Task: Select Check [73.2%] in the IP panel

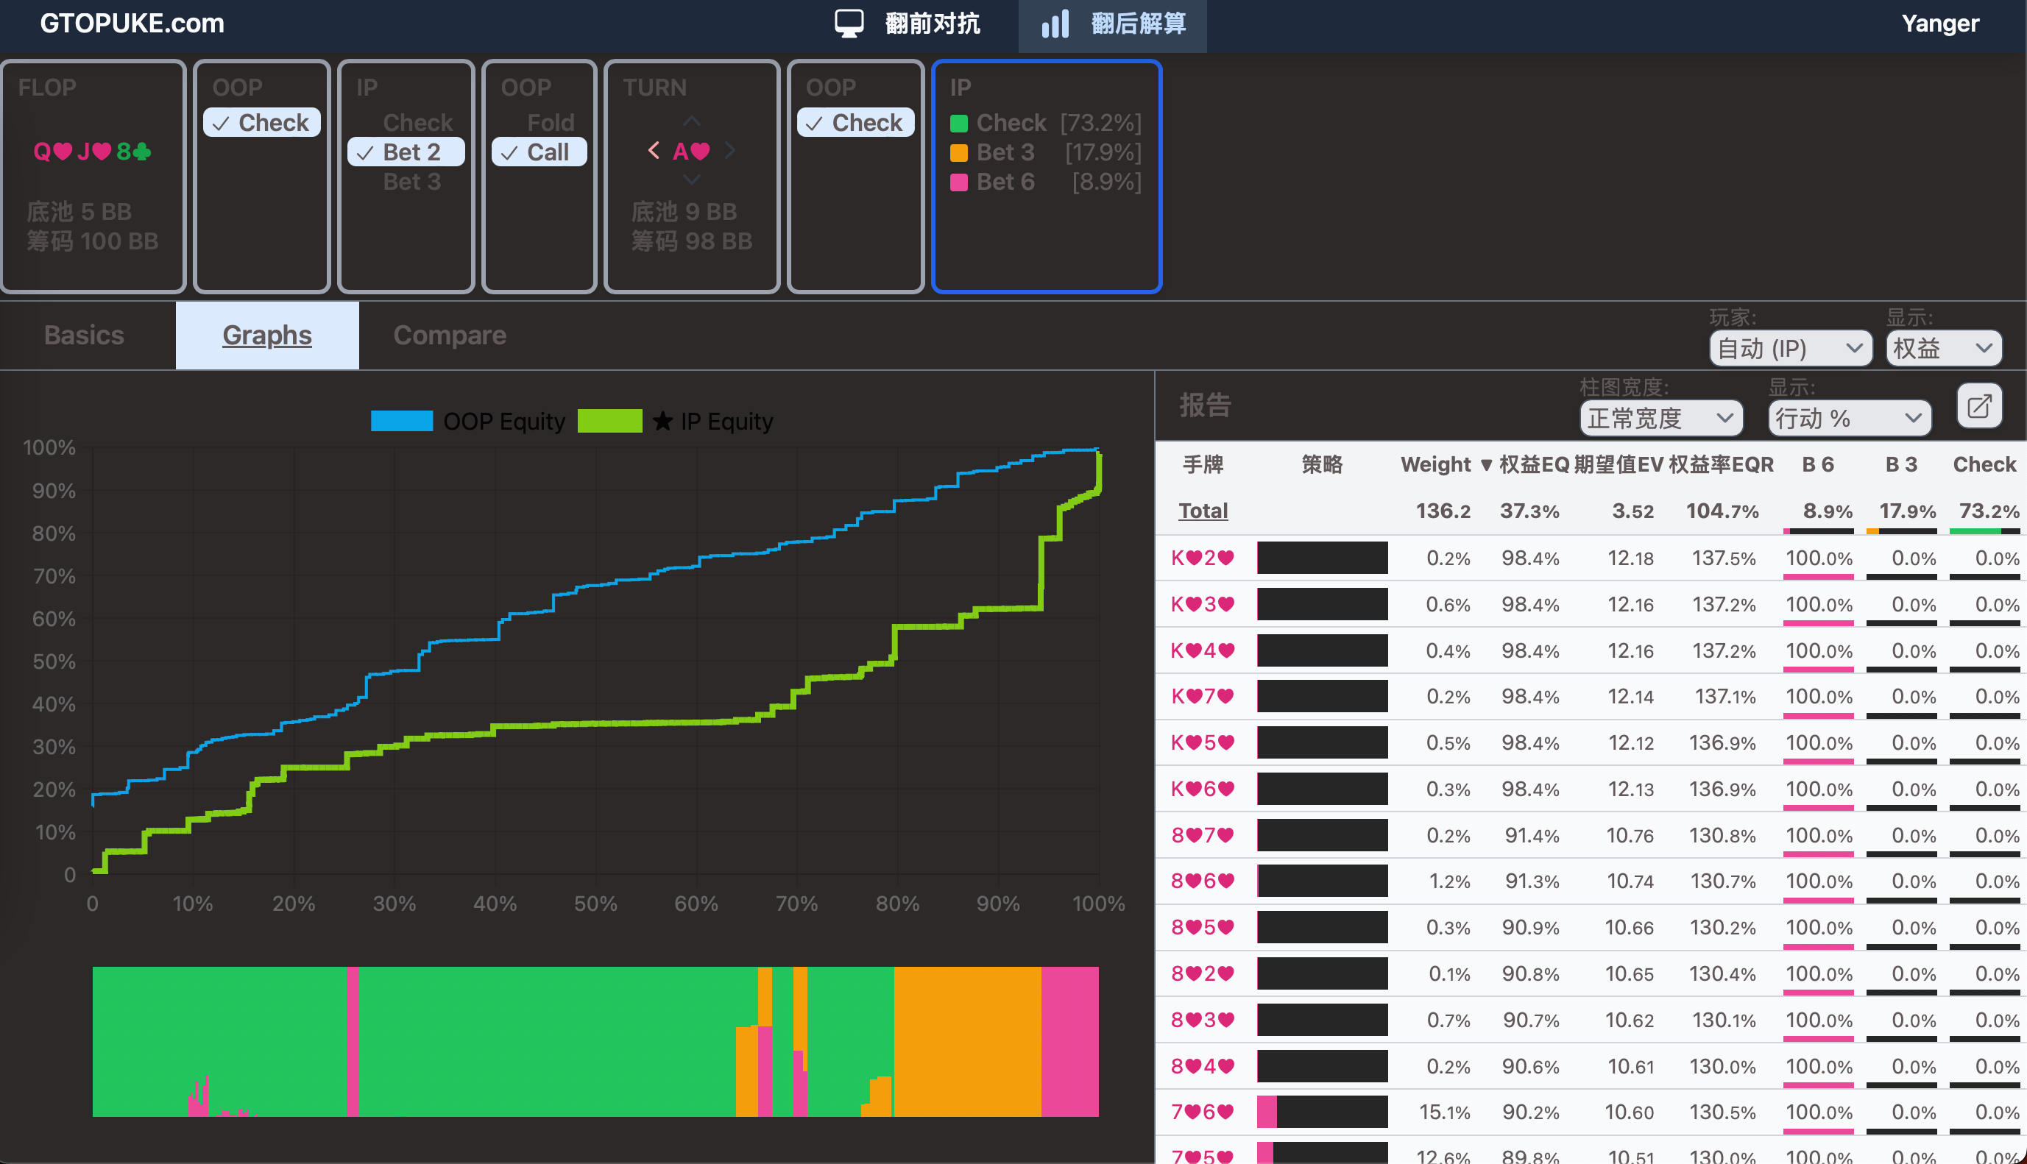Action: click(1046, 123)
